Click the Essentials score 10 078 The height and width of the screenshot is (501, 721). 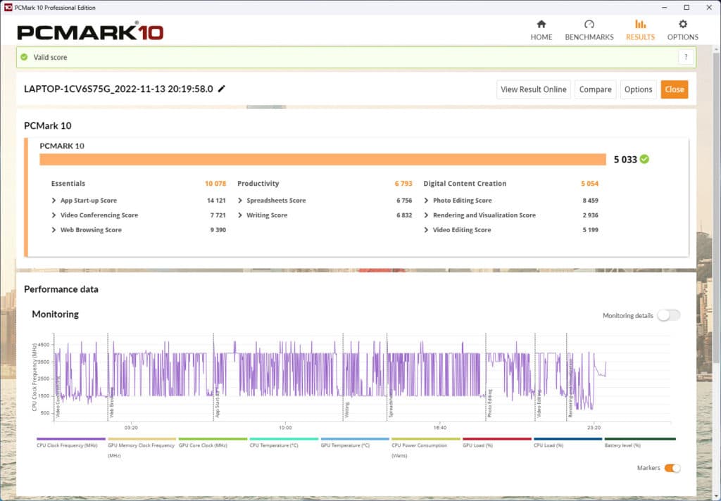coord(215,184)
